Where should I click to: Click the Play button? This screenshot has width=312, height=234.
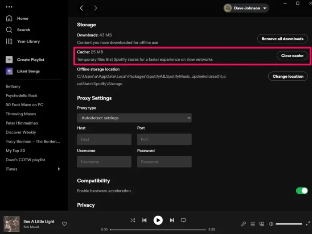158,220
